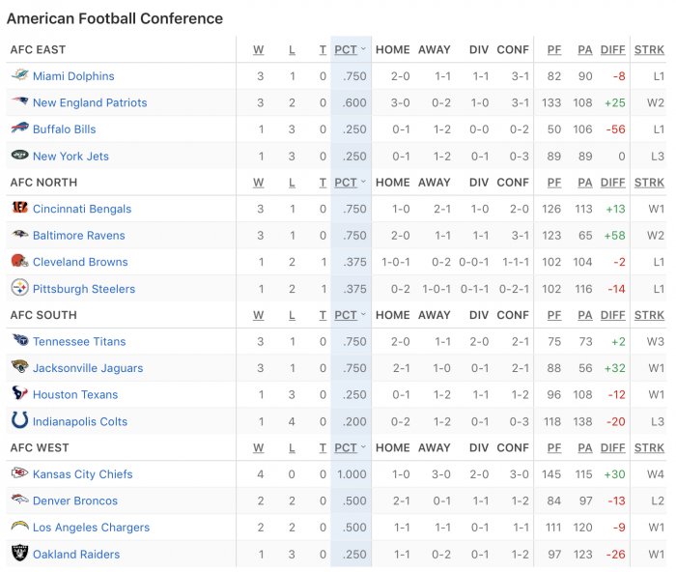
Task: Click the Houston Texans logo icon
Action: tap(19, 394)
